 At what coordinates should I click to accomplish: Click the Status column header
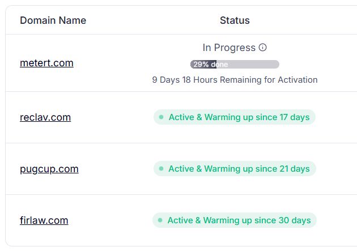235,20
